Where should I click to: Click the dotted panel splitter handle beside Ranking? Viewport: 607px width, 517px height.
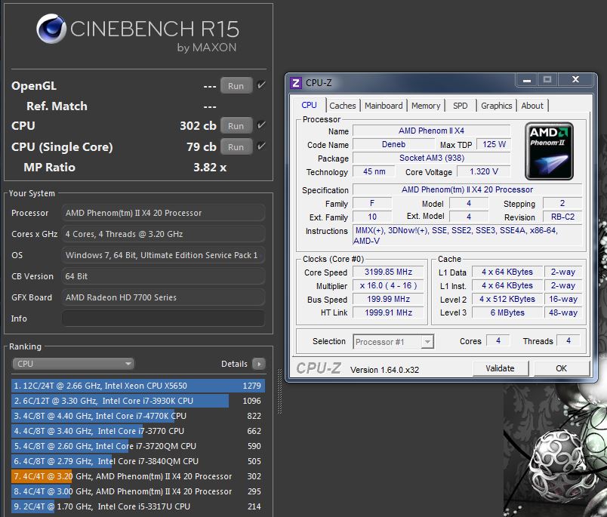click(x=279, y=391)
